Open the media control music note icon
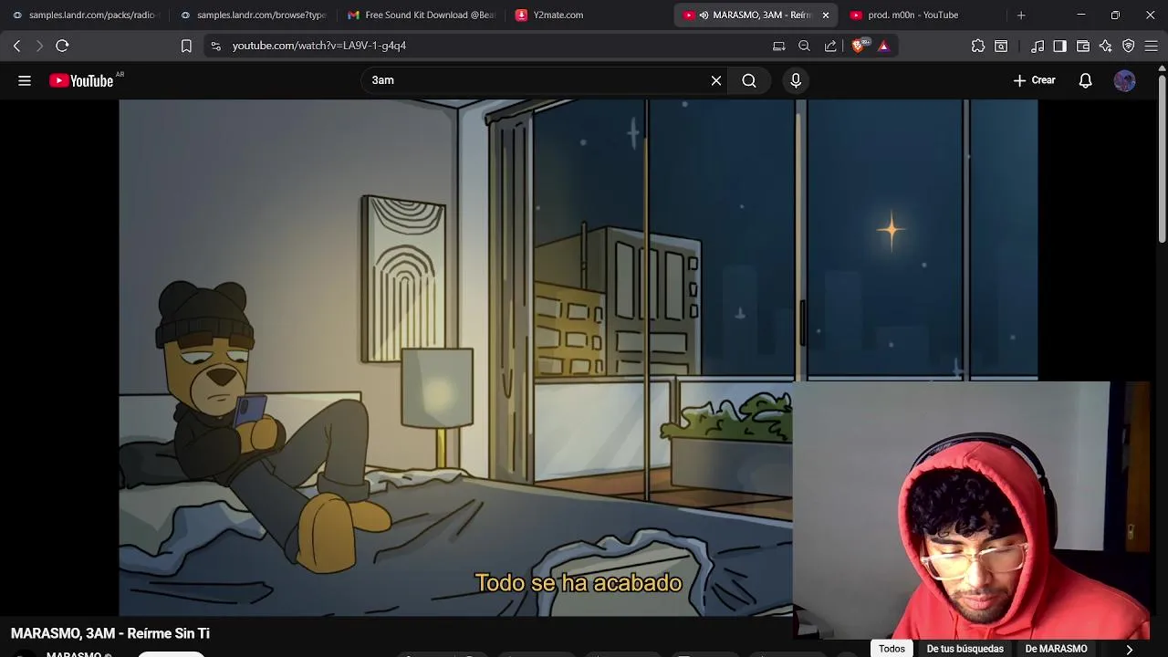Viewport: 1168px width, 657px height. click(x=1038, y=46)
